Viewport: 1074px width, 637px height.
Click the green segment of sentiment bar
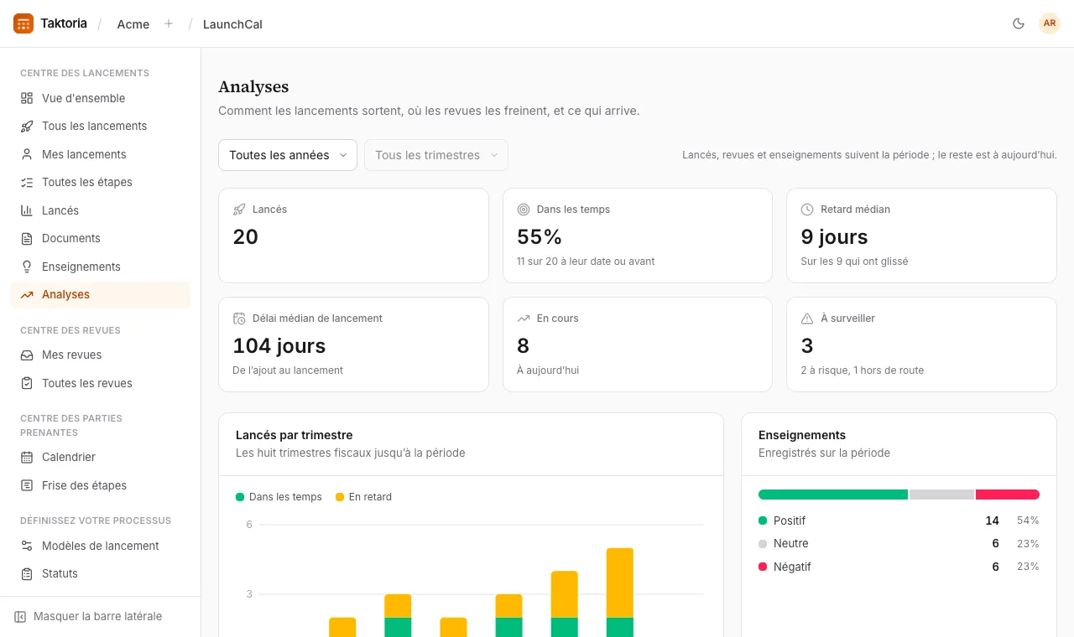[x=833, y=495]
